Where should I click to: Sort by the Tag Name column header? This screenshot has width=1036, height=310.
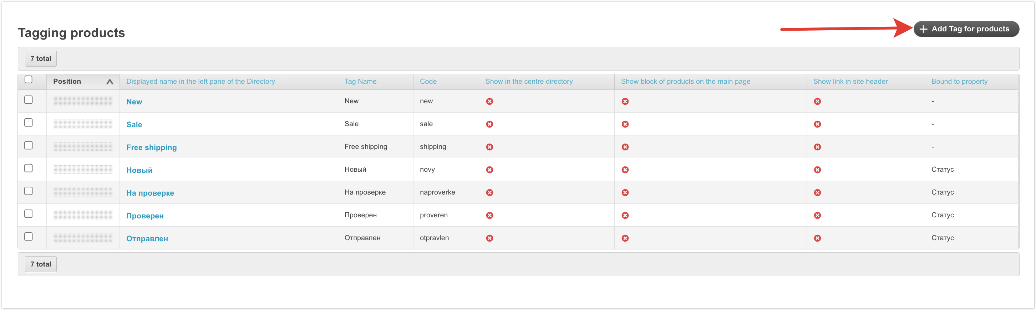[360, 82]
